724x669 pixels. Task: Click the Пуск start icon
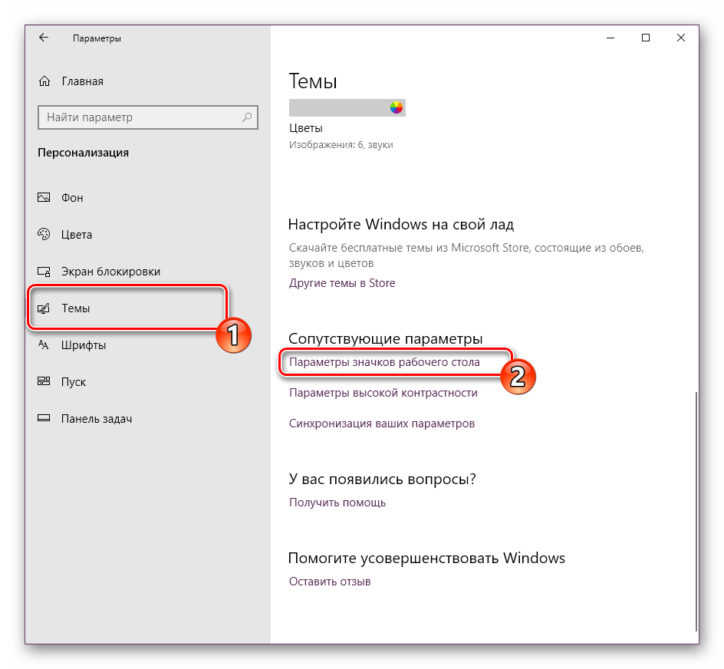(44, 382)
